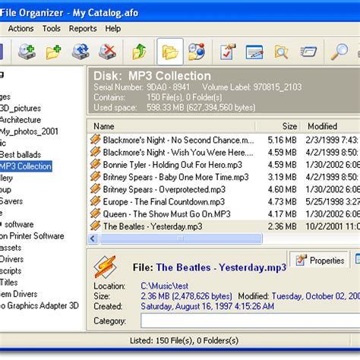Click the Volume Label 970815_2103 text

coord(252,87)
